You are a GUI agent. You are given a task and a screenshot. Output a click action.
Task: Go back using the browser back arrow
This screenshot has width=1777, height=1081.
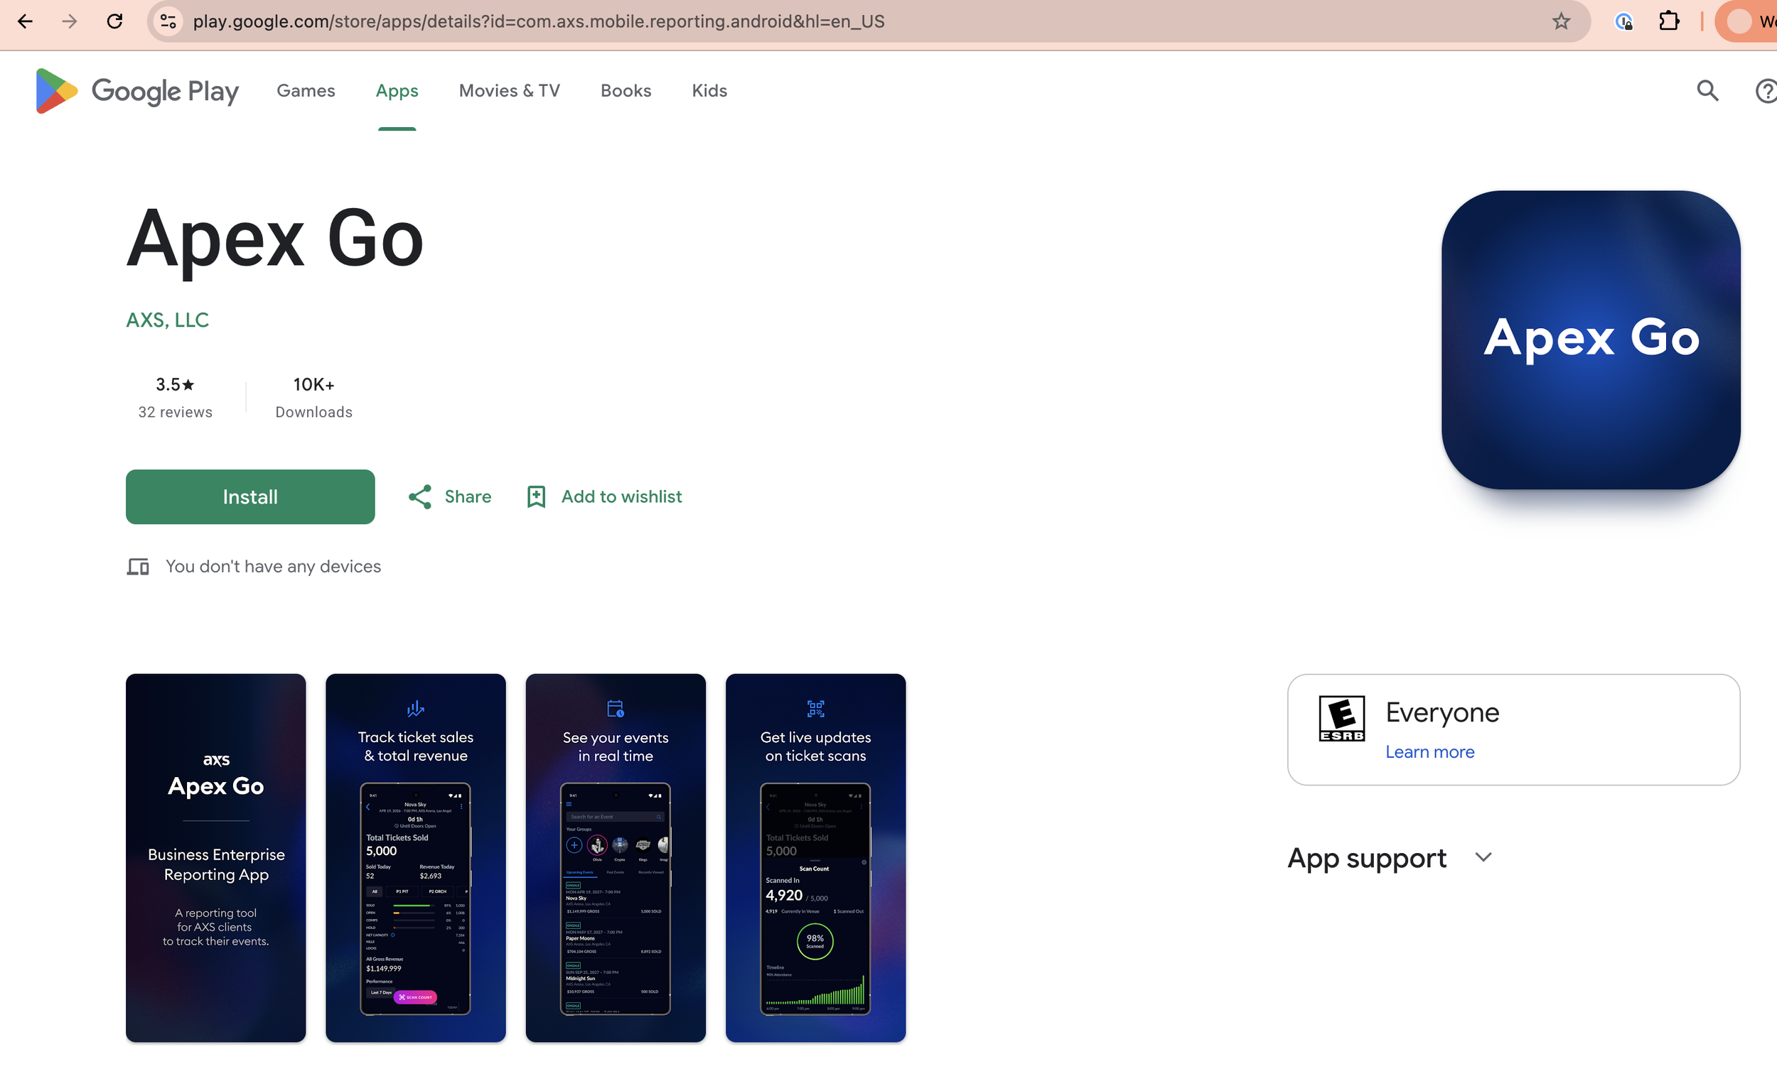[26, 21]
